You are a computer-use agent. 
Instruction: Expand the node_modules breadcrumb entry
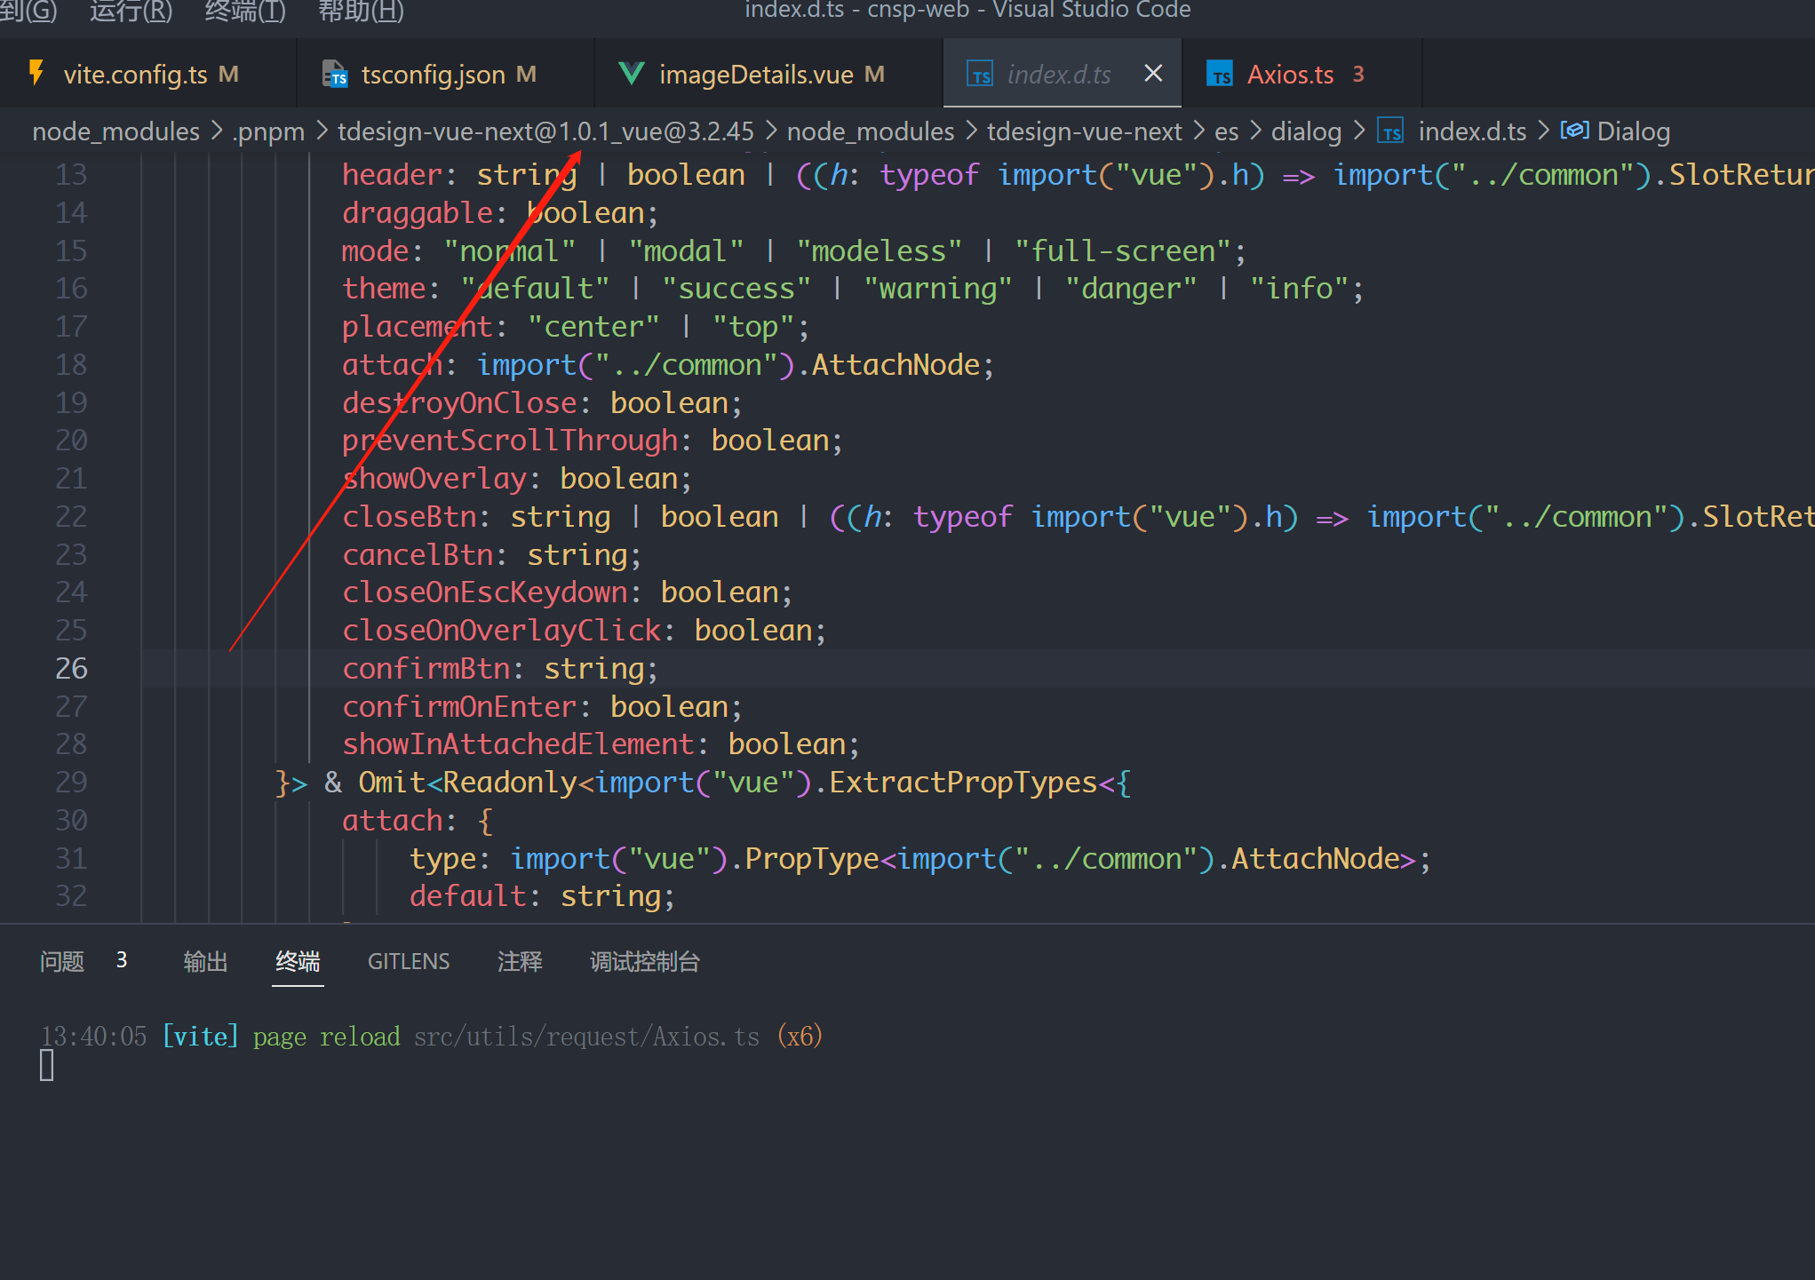pyautogui.click(x=115, y=131)
